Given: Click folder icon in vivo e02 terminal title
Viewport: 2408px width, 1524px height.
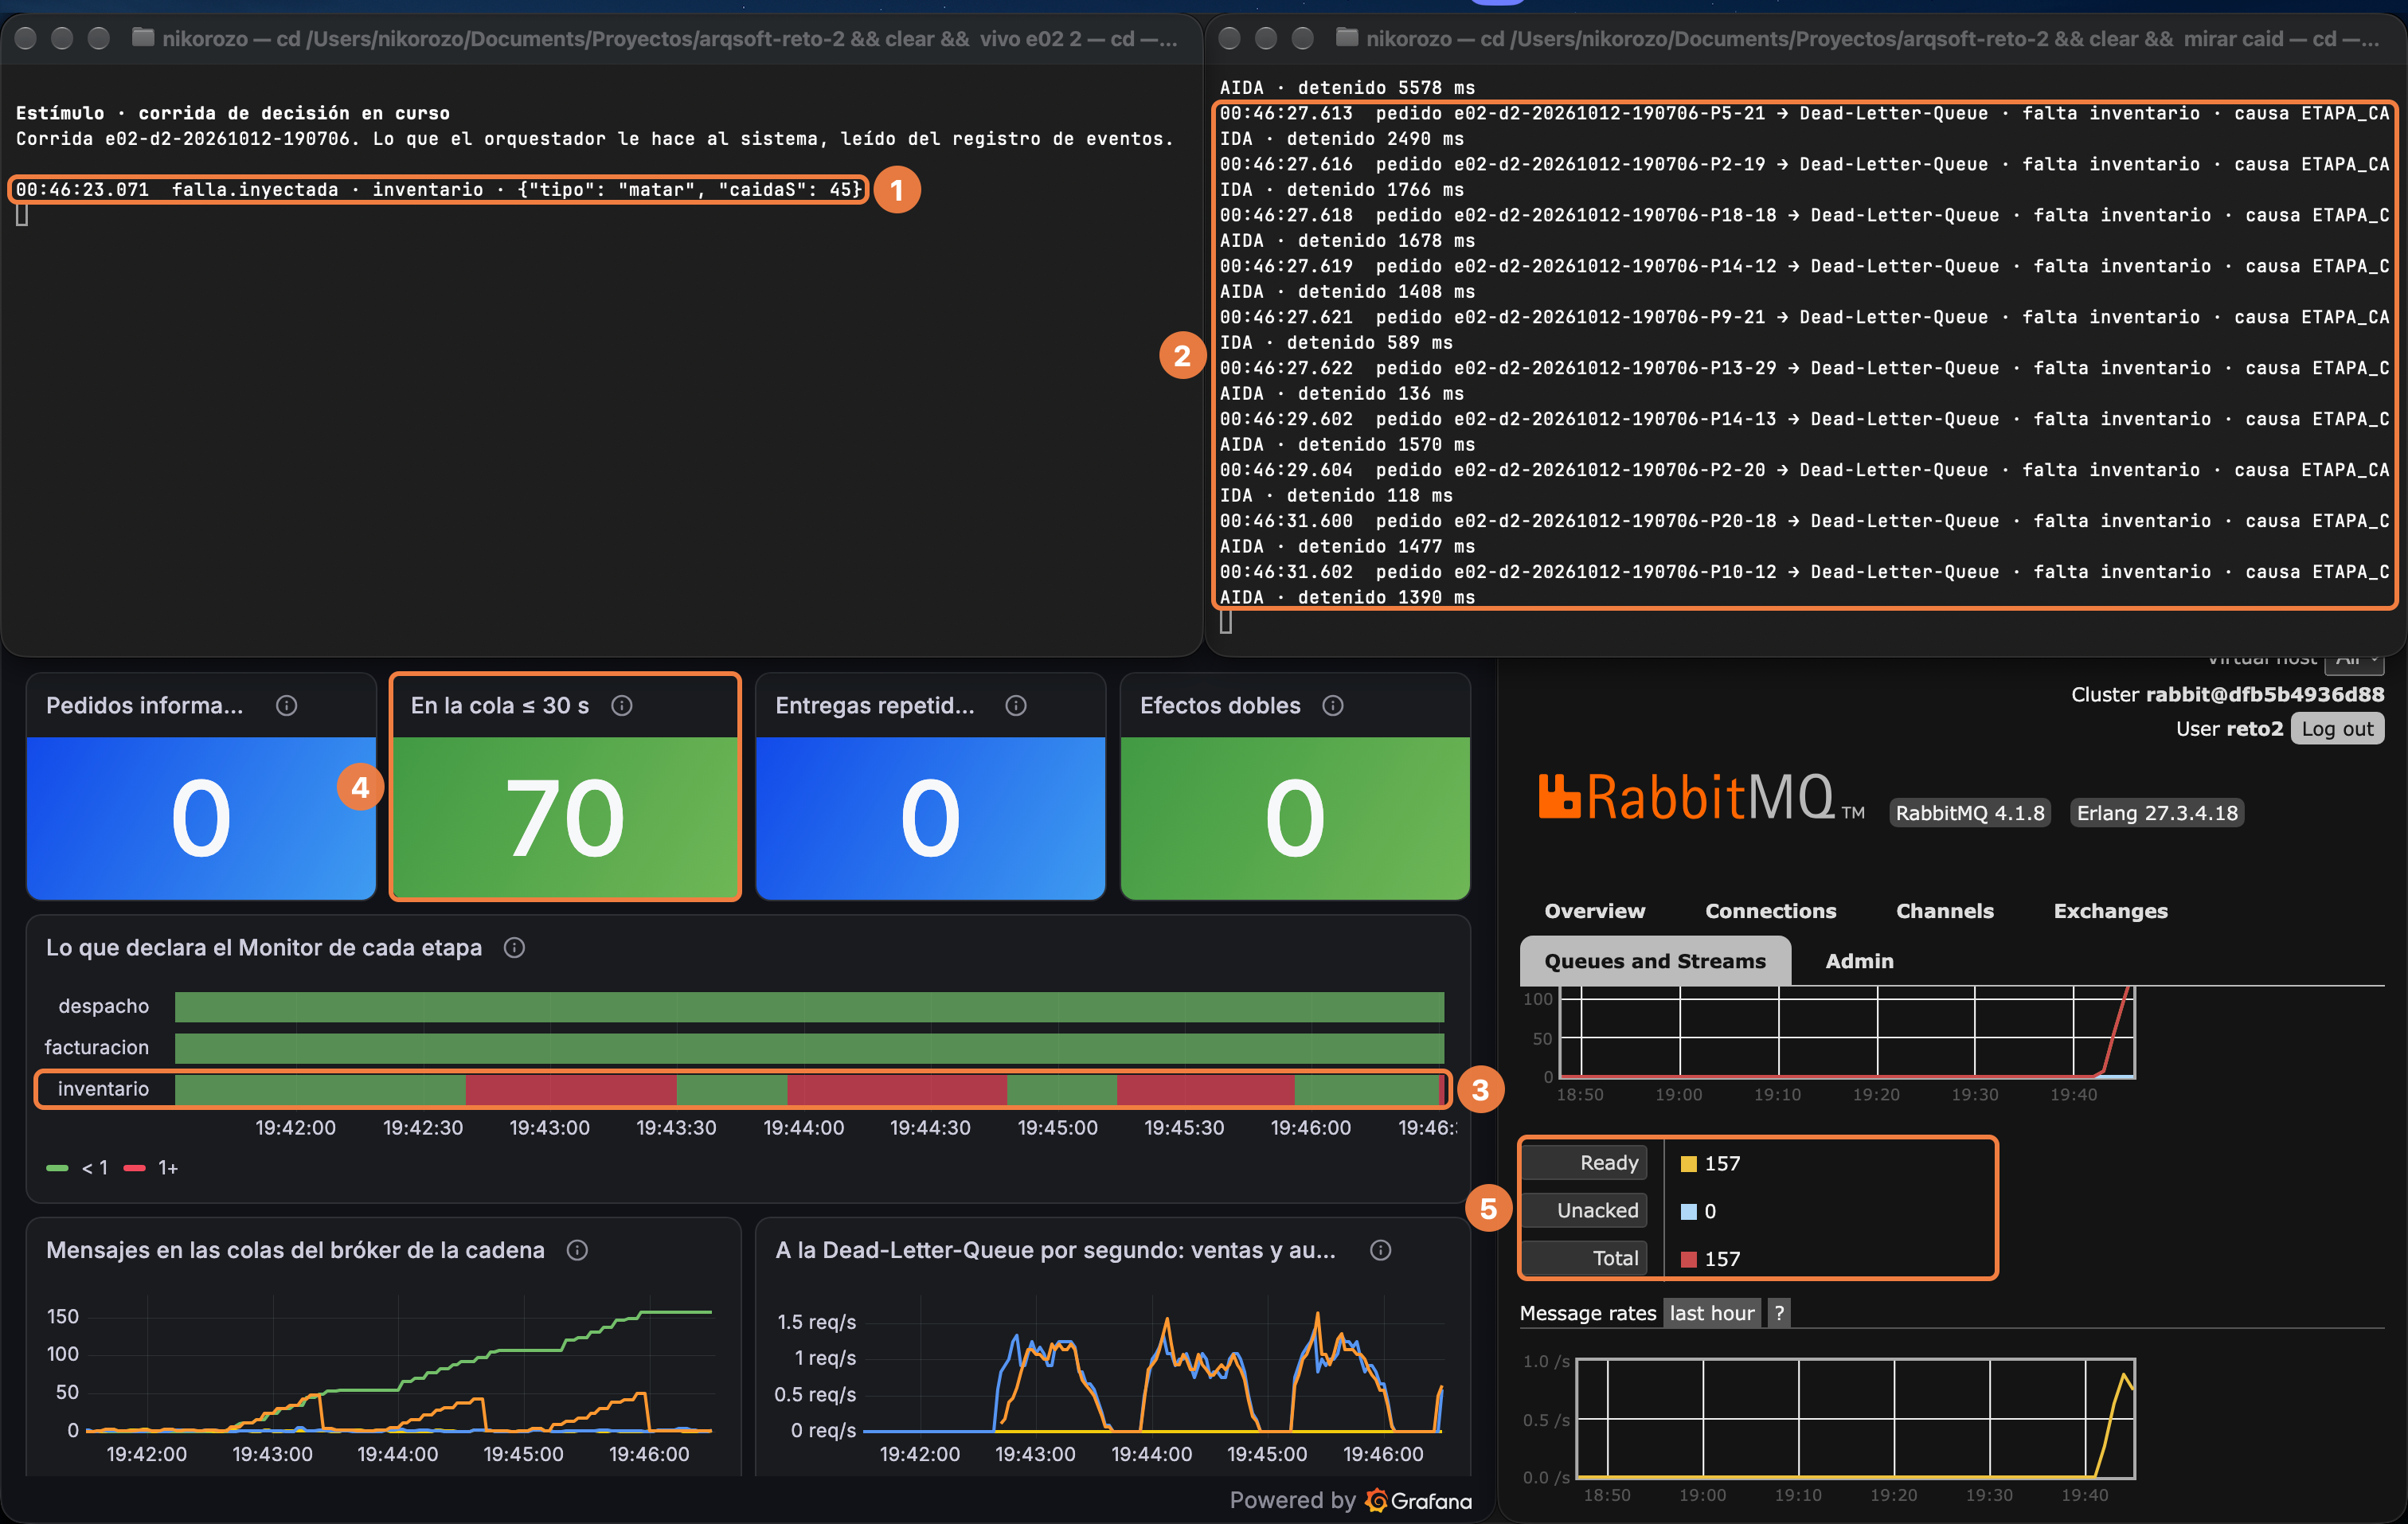Looking at the screenshot, I should tap(143, 38).
